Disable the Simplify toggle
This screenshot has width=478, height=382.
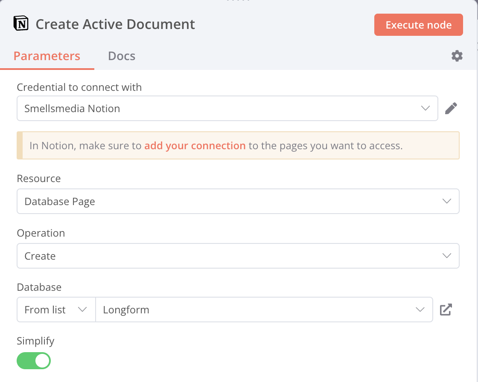[34, 361]
